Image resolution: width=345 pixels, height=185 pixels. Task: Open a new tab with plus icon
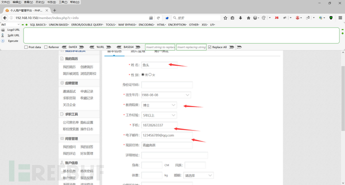[54, 10]
